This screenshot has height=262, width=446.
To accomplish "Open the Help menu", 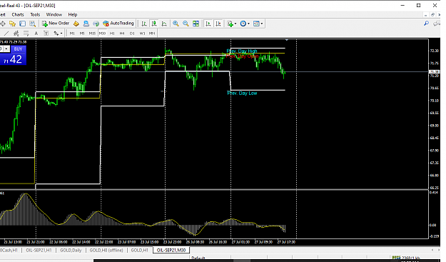I will click(73, 14).
